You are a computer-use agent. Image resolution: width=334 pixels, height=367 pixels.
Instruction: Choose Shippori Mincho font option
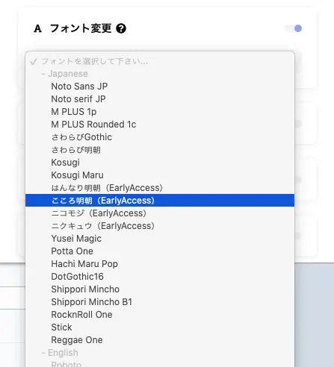[160, 289]
